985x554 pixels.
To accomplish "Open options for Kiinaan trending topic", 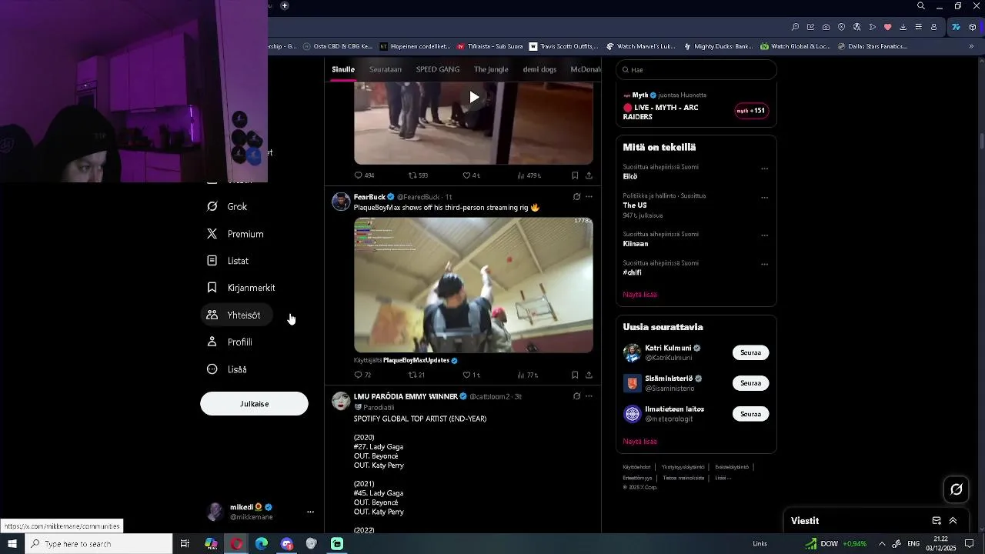I will 764,235.
